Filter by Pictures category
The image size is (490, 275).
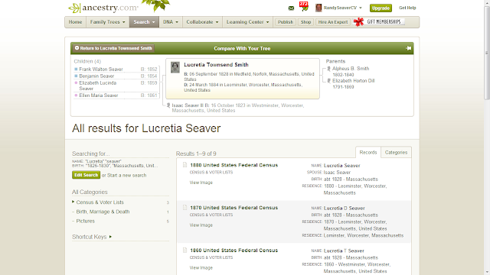(x=85, y=221)
